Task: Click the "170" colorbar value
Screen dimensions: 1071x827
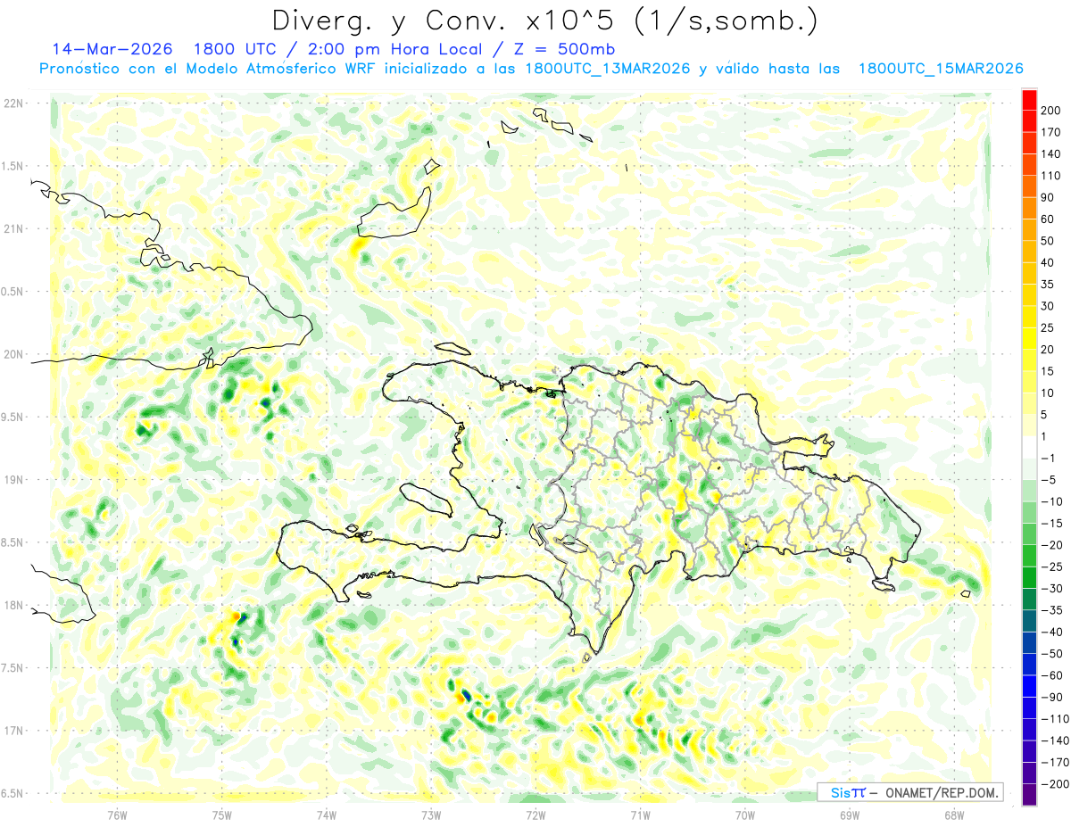Action: tap(1051, 132)
